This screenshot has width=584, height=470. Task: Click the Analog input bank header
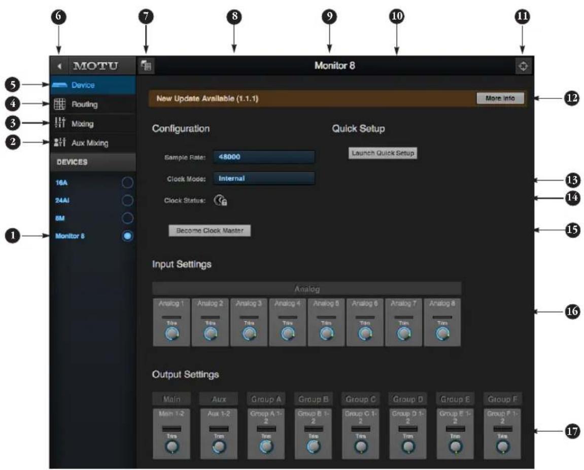pyautogui.click(x=307, y=288)
